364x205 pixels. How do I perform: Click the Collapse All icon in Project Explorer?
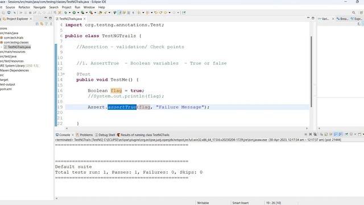coord(37,24)
